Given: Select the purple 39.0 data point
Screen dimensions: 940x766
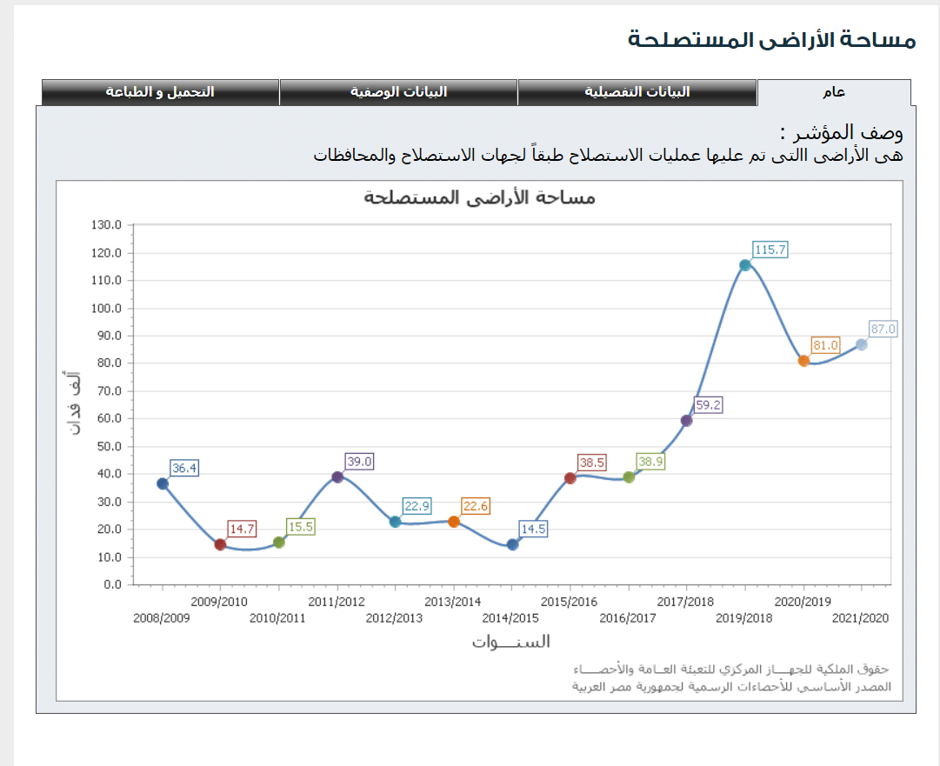Looking at the screenshot, I should (337, 477).
